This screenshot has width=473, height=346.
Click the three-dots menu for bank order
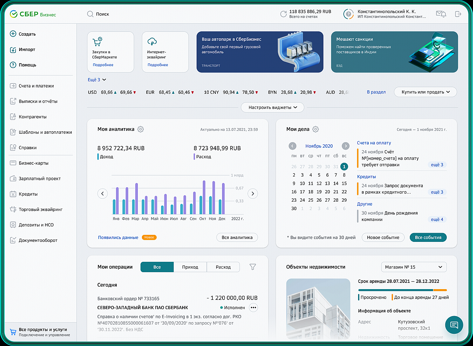pos(253,308)
